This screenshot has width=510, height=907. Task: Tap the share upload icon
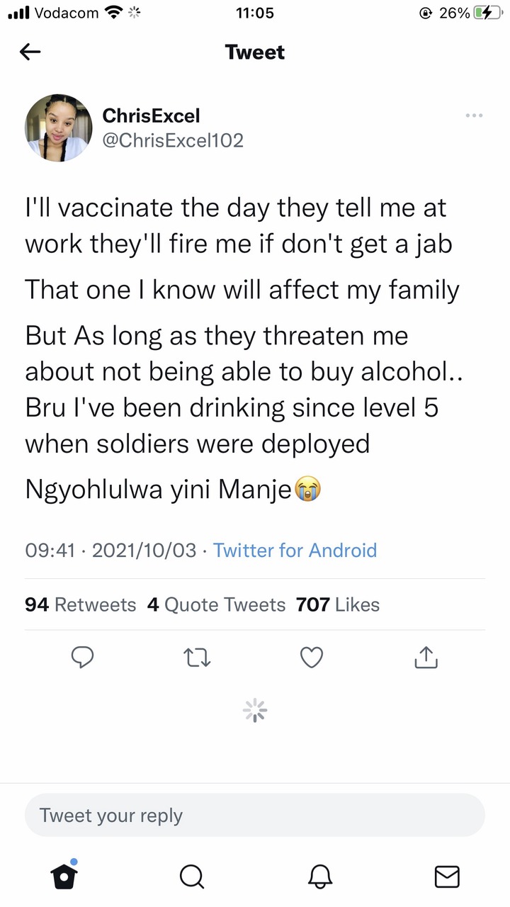pyautogui.click(x=426, y=658)
